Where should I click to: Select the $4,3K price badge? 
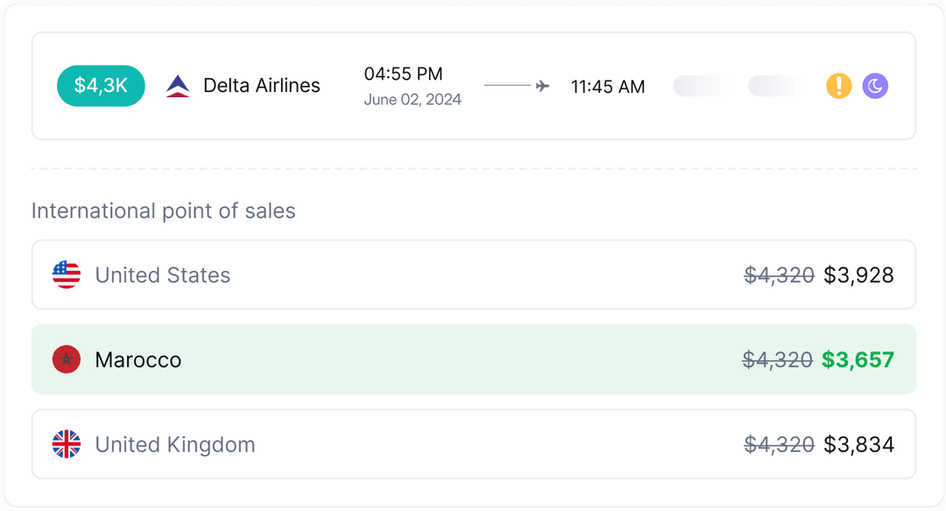click(x=101, y=85)
